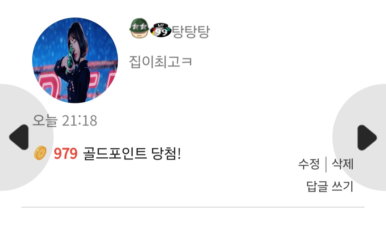The image size is (386, 249).
Task: Click the LV 99 level badge
Action: coord(160,30)
